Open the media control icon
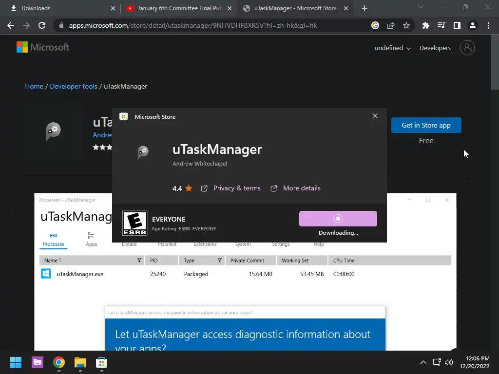499x374 pixels. [441, 25]
